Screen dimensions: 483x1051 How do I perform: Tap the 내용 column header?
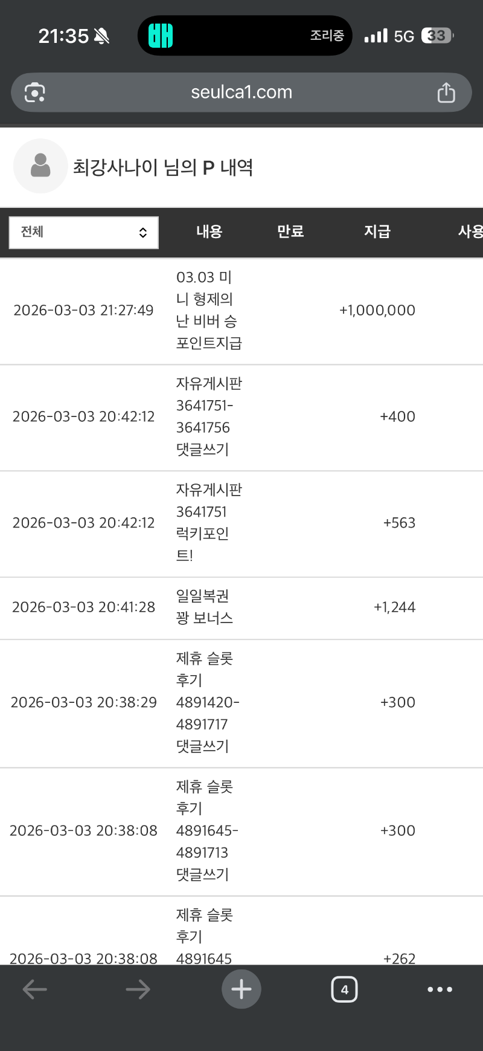point(210,231)
